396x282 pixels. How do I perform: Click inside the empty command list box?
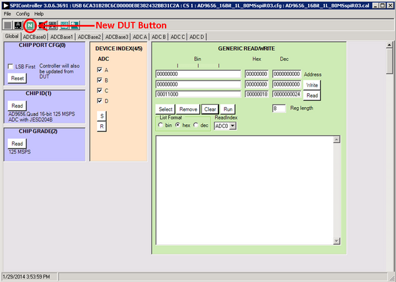[244, 190]
